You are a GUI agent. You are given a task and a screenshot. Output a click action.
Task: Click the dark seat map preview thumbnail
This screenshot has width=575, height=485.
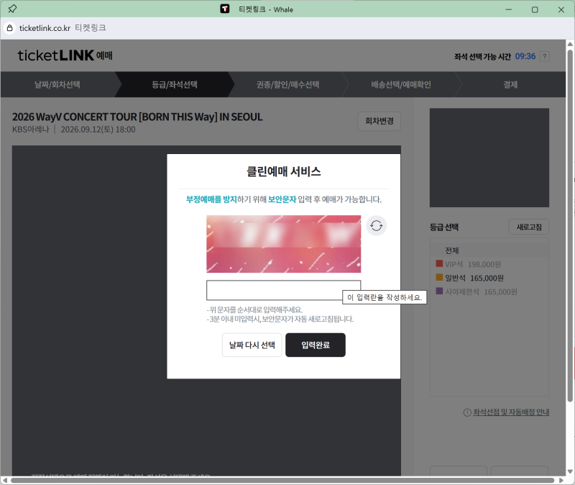pyautogui.click(x=489, y=158)
